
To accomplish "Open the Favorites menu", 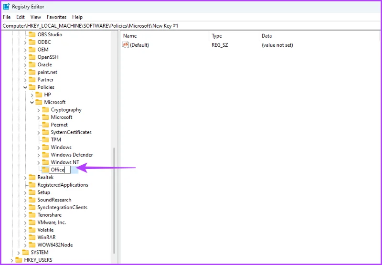I will [56, 17].
